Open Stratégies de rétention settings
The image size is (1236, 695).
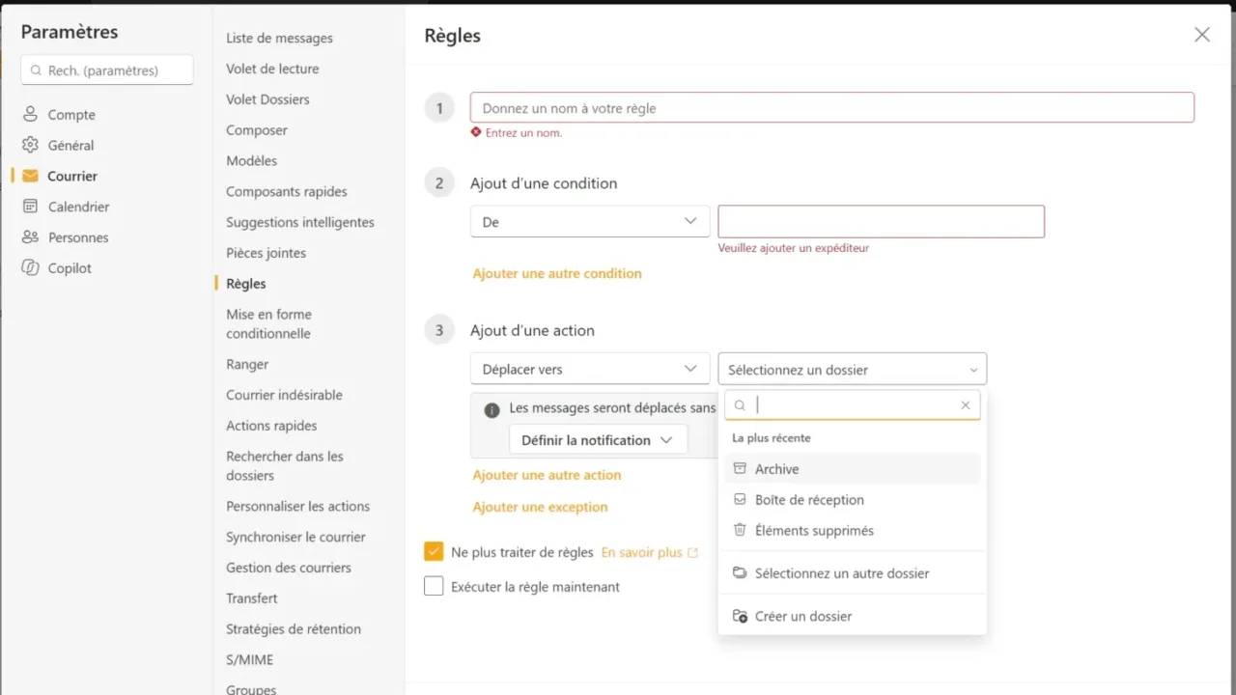[294, 629]
